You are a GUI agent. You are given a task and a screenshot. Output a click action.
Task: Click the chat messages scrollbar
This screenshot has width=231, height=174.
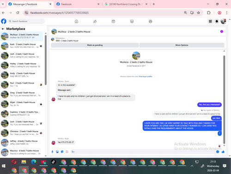pyautogui.click(x=224, y=99)
